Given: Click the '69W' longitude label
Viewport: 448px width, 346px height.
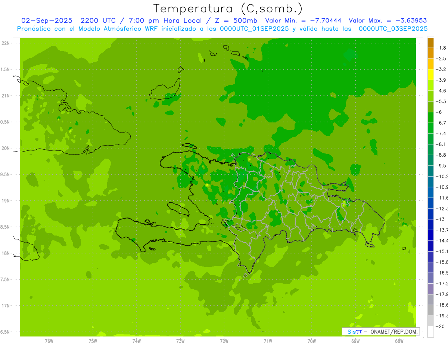Looking at the screenshot, I should [355, 341].
